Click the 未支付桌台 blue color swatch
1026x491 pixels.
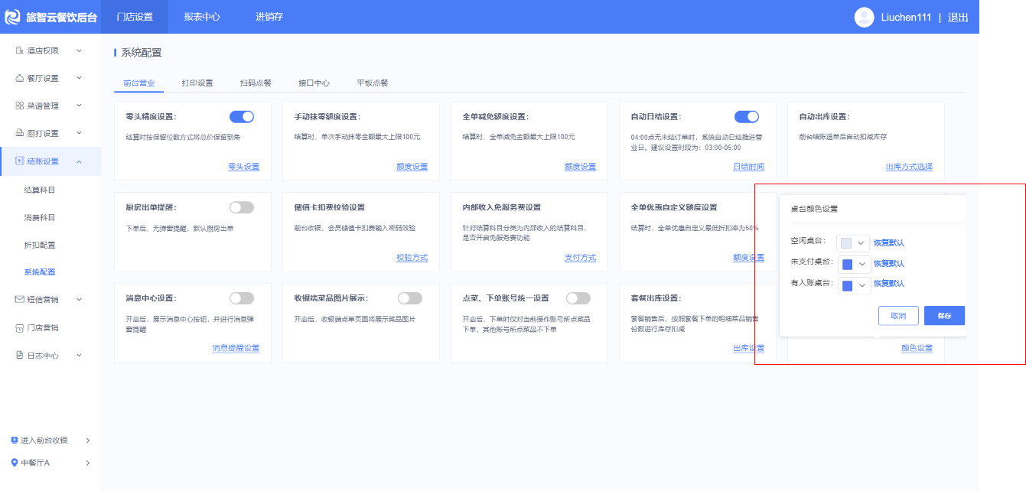(846, 264)
